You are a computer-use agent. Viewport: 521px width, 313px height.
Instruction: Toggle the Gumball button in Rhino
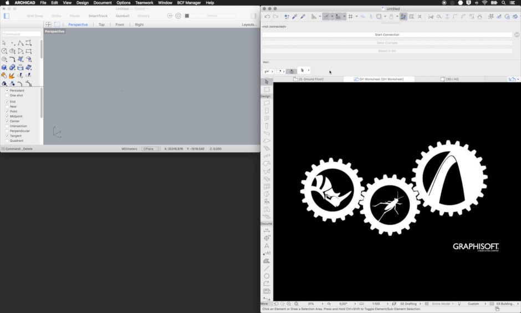click(x=122, y=16)
